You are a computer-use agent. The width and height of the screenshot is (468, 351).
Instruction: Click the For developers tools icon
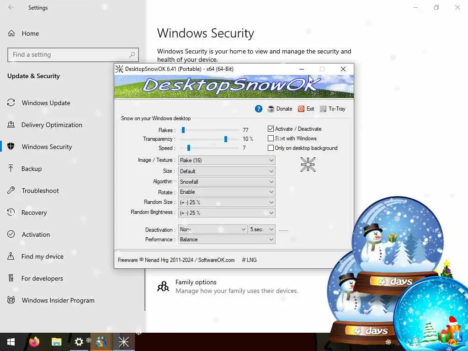(x=11, y=278)
